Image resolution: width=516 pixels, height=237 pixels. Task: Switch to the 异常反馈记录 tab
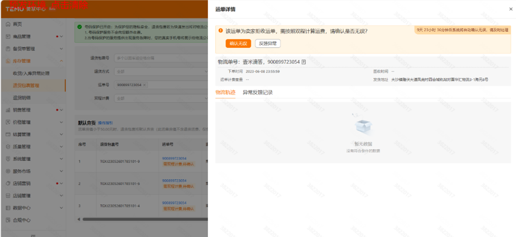tap(258, 92)
